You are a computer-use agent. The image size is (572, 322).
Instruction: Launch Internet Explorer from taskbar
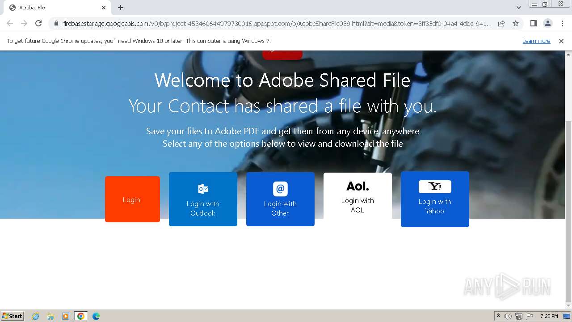coord(36,316)
